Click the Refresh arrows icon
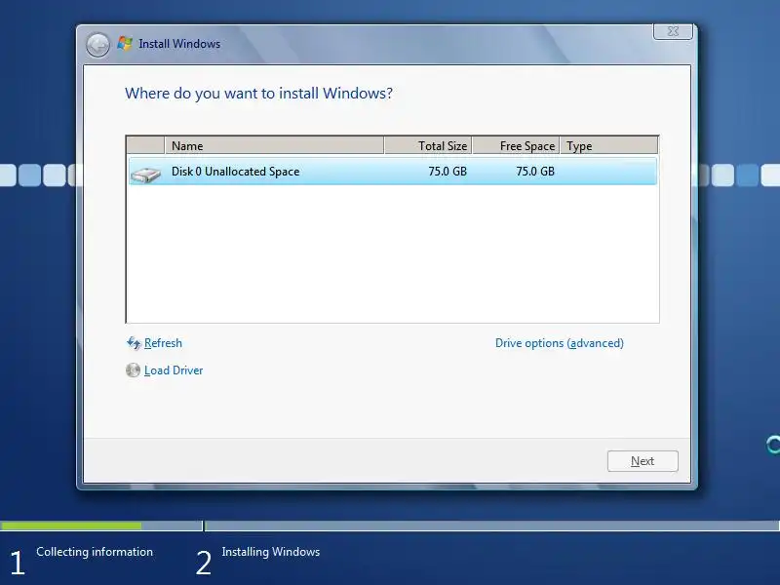 pyautogui.click(x=134, y=343)
